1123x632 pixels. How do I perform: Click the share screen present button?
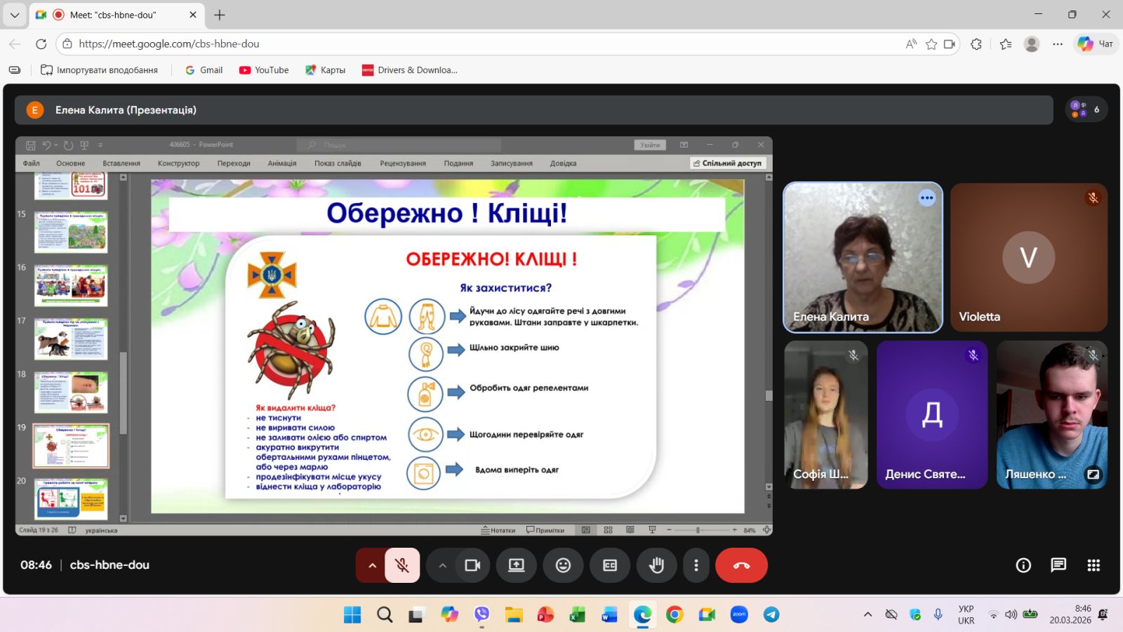(517, 565)
